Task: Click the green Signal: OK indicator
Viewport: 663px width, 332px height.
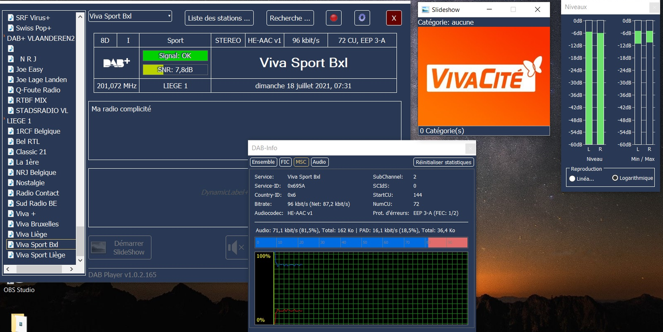Action: (175, 55)
